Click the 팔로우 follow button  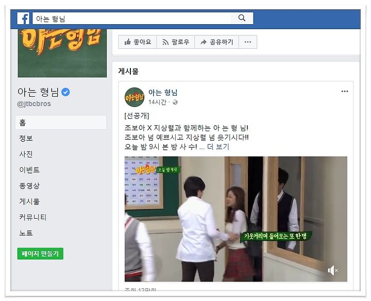tap(176, 42)
